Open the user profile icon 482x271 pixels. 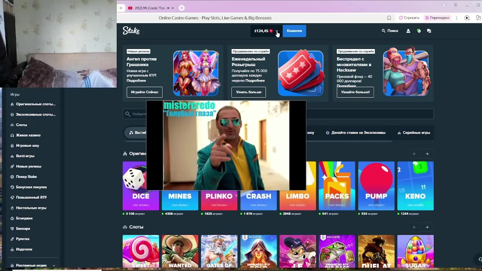[x=408, y=31]
